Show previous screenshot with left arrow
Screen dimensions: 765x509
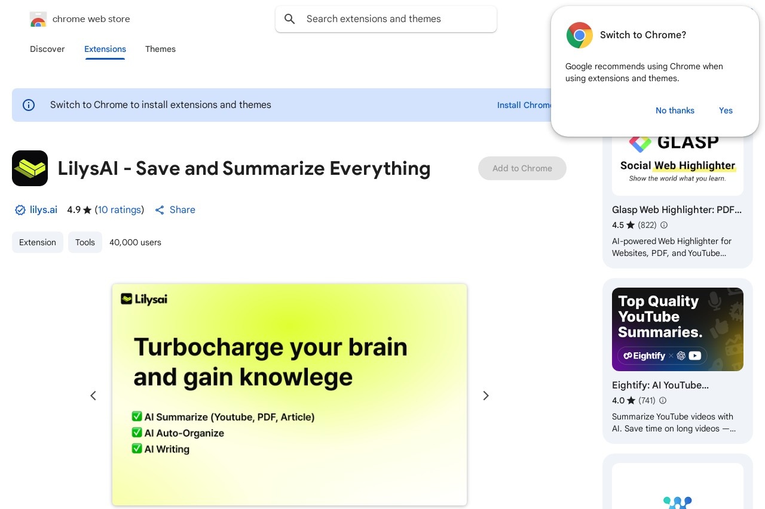pos(93,396)
